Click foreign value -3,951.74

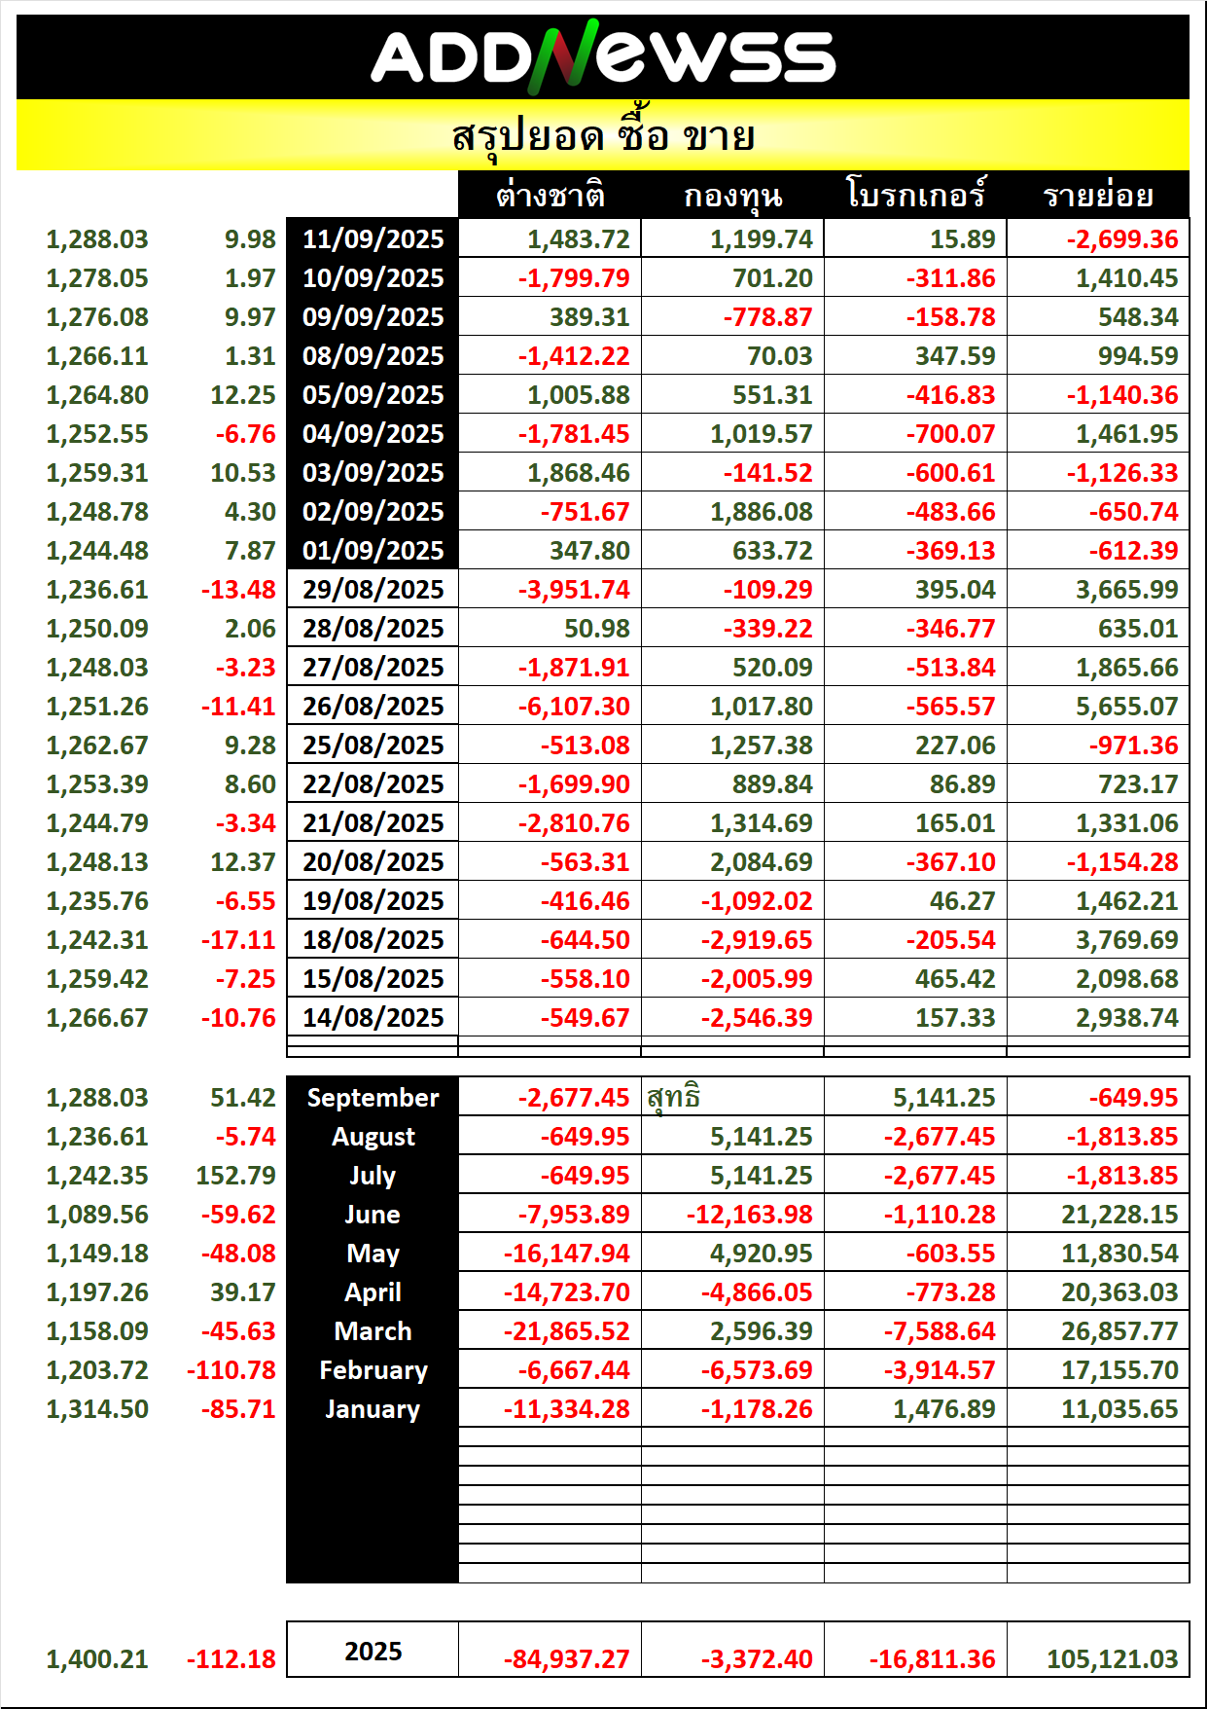[x=573, y=589]
